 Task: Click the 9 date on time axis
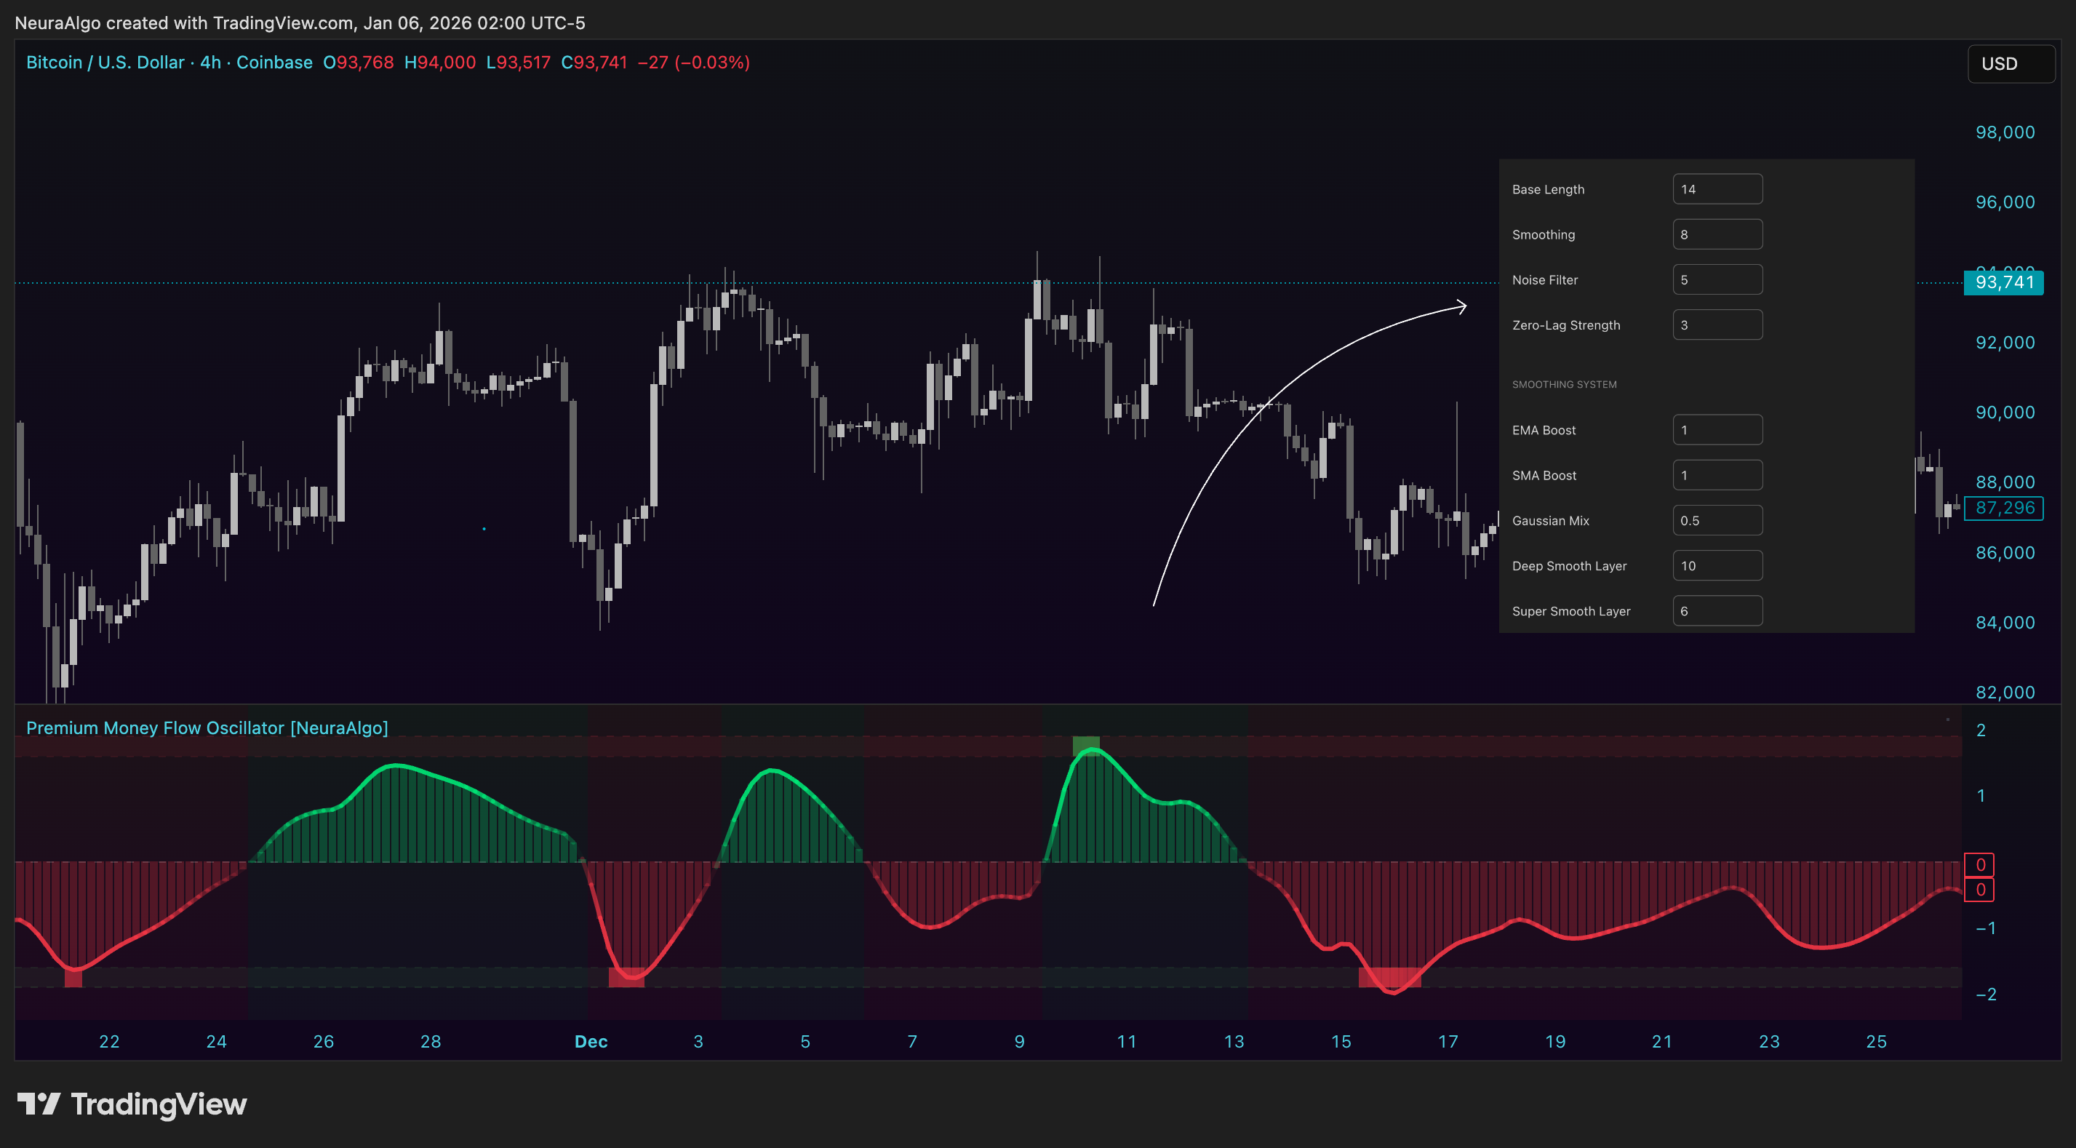coord(1020,1042)
